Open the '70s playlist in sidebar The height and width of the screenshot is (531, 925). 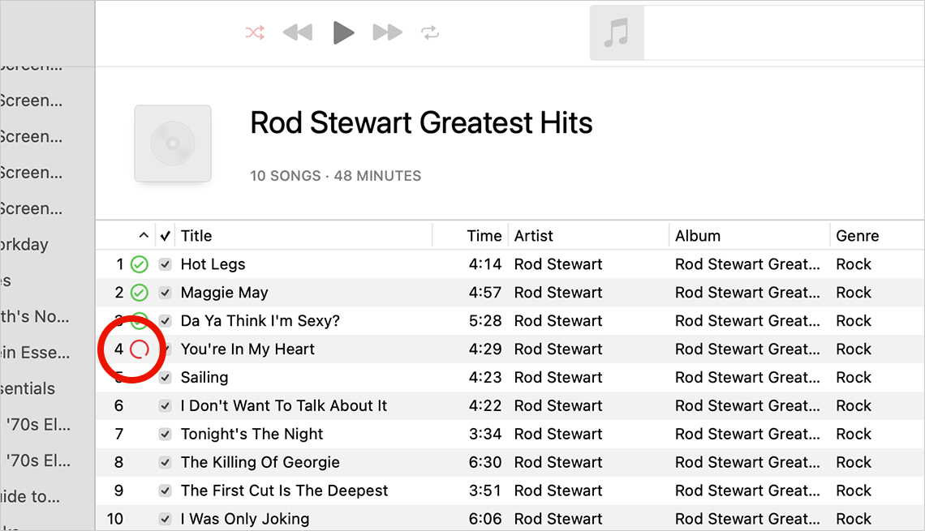37,425
